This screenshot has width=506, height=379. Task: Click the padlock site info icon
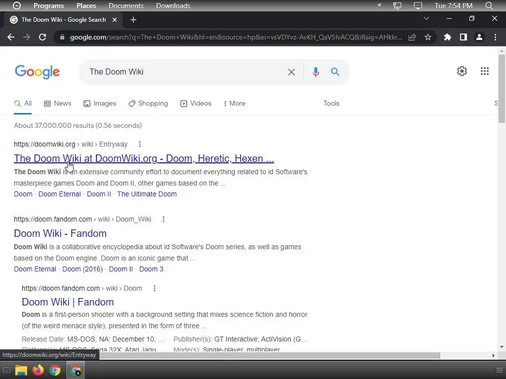pyautogui.click(x=62, y=37)
